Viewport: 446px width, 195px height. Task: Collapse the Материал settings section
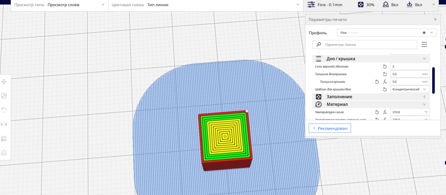(371, 104)
